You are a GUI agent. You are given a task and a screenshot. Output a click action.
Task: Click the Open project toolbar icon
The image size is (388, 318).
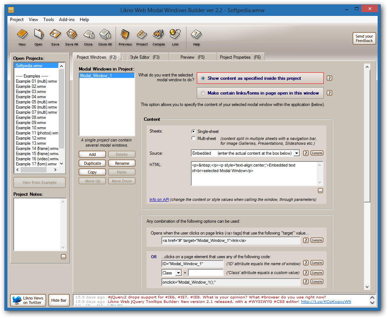[x=38, y=37]
